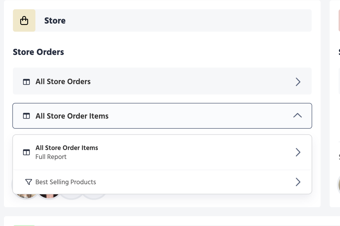Click the Store section title
This screenshot has width=340, height=226.
pos(55,20)
